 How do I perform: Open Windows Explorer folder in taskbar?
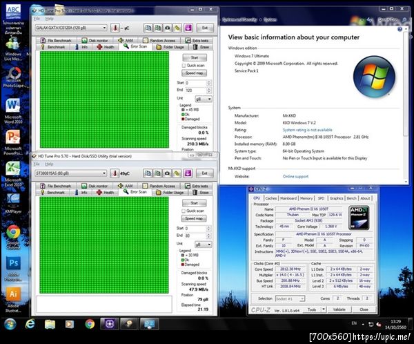50,324
